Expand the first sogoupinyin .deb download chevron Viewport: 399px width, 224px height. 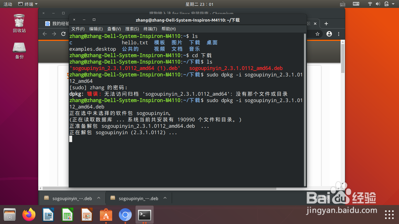click(99, 198)
